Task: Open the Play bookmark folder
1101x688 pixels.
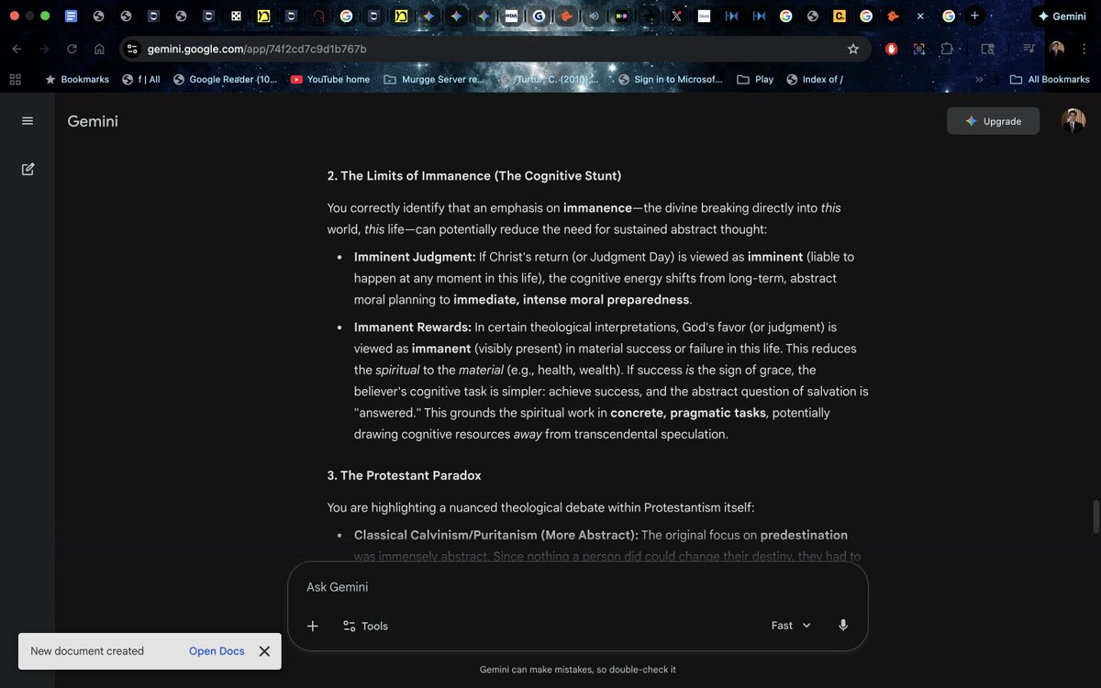Action: point(756,80)
